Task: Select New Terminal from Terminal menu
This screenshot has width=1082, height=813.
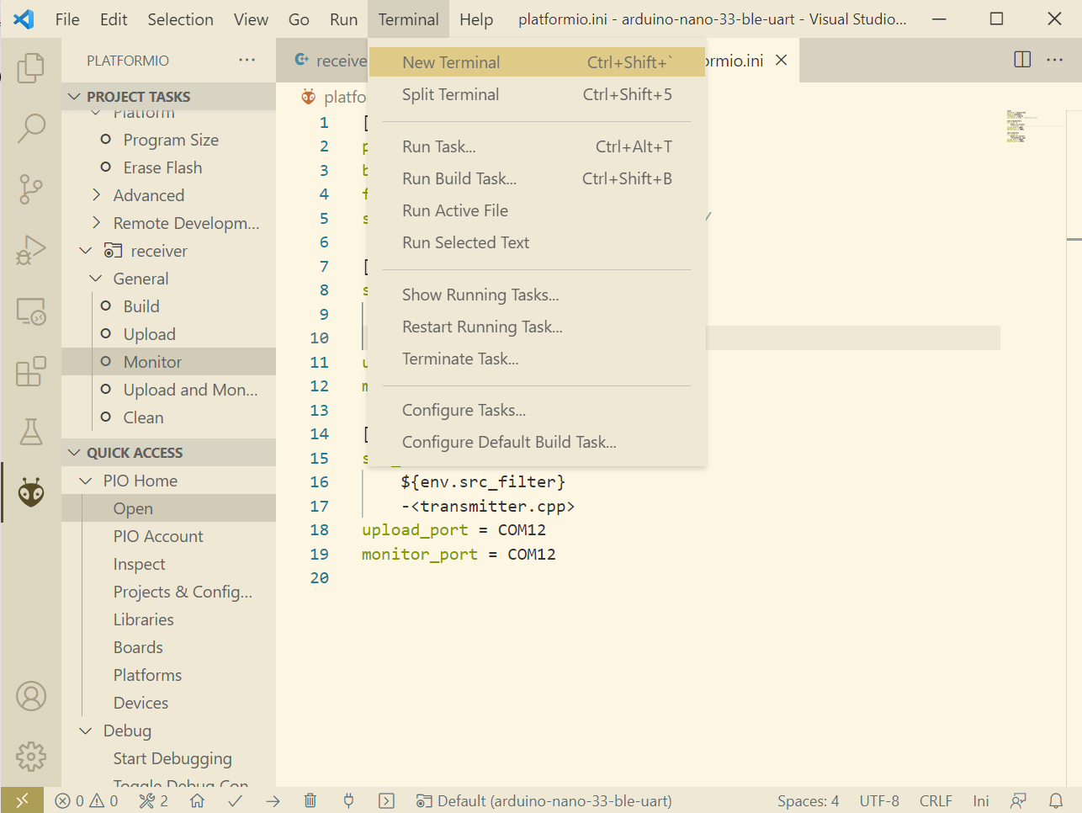Action: (537, 62)
